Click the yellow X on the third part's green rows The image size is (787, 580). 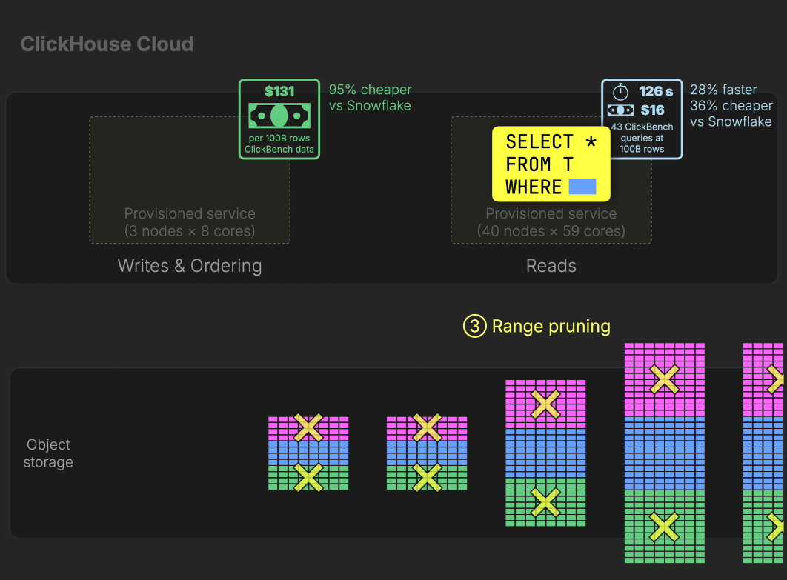pos(545,502)
